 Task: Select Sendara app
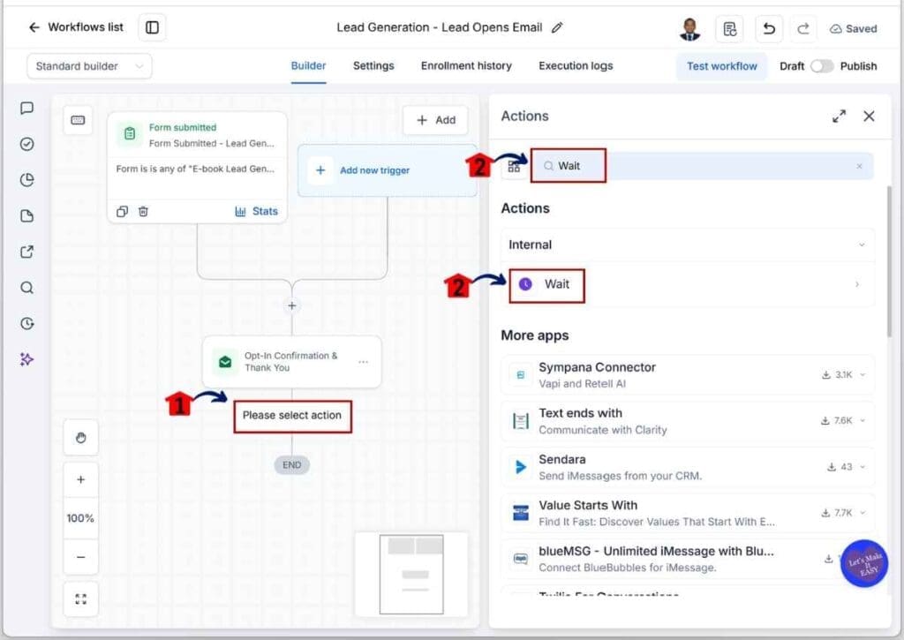click(x=687, y=467)
